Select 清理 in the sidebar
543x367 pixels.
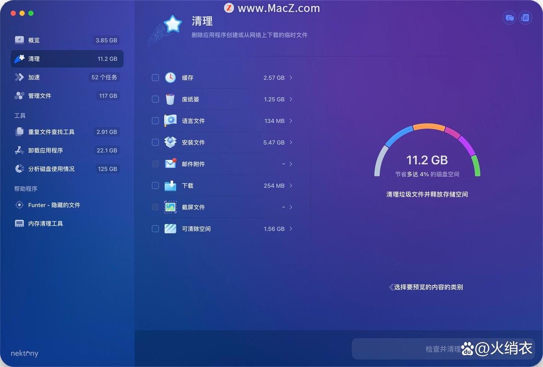pos(67,58)
